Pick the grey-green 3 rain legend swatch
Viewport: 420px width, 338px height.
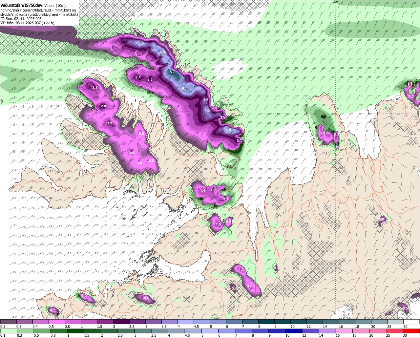pos(143,331)
